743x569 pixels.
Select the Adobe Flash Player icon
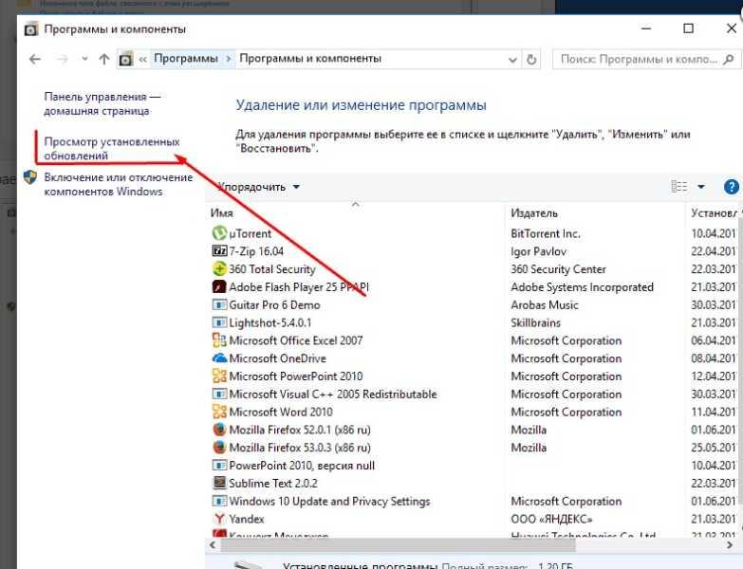pyautogui.click(x=219, y=286)
